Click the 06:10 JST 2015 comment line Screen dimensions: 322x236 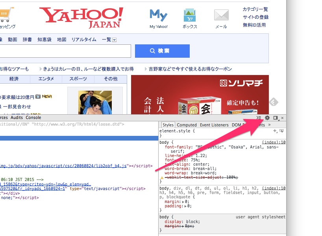(22, 180)
